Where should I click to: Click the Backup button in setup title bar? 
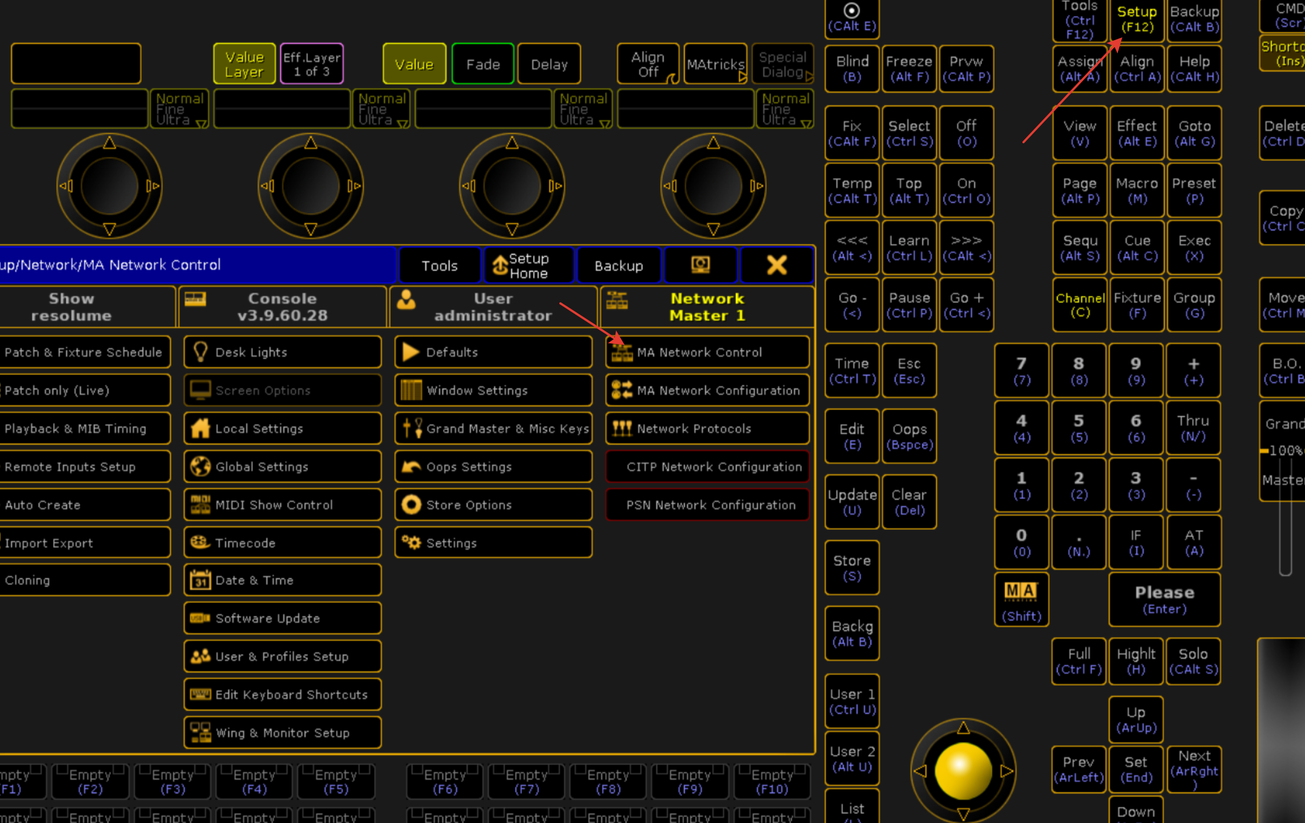[x=619, y=265]
